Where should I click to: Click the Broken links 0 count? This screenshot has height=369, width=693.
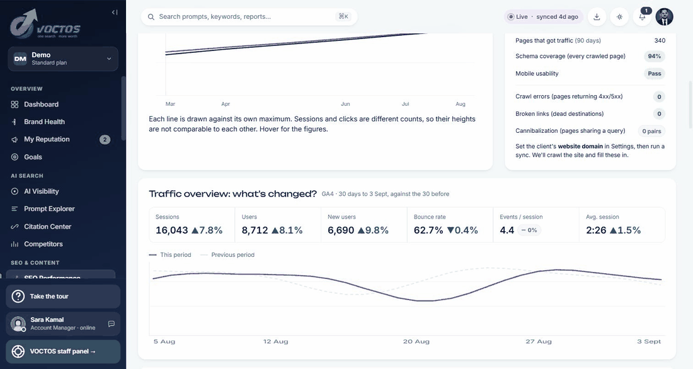(x=659, y=114)
